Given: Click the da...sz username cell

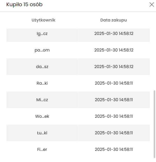Looking at the screenshot, I should coord(42,67).
